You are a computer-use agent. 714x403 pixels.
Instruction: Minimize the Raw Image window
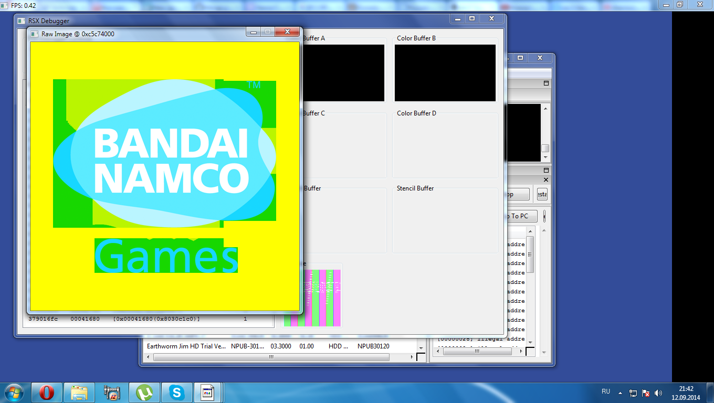(253, 32)
